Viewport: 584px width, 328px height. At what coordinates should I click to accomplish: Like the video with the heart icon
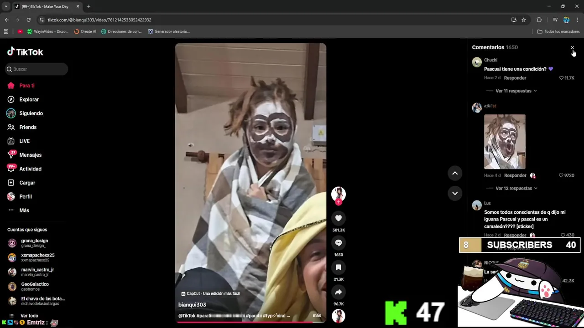[x=339, y=218]
